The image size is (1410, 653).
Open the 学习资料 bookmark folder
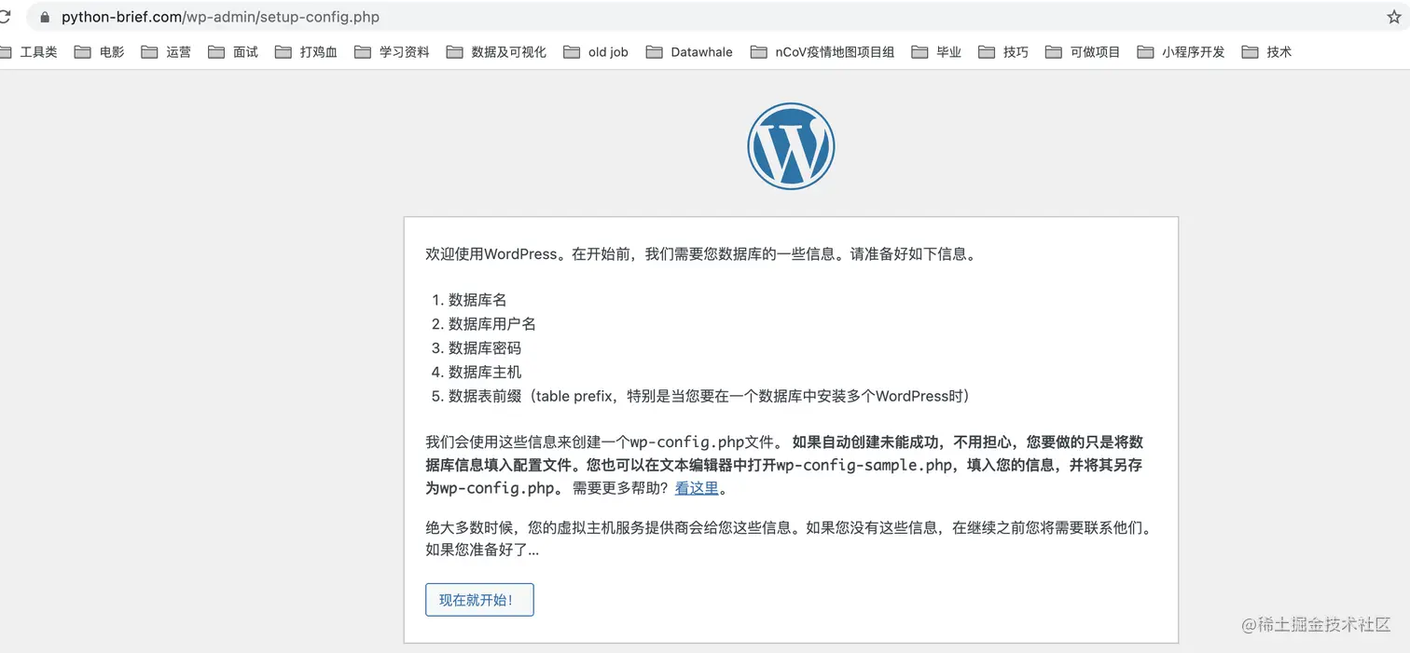click(x=392, y=52)
